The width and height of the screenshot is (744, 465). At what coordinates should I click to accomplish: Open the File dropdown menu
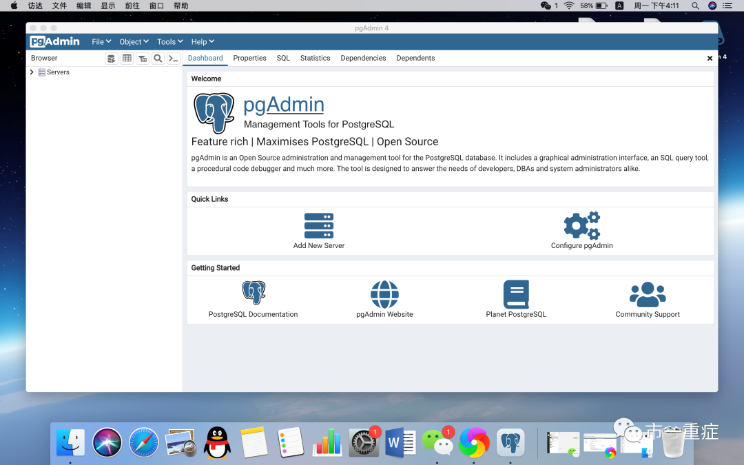(101, 42)
